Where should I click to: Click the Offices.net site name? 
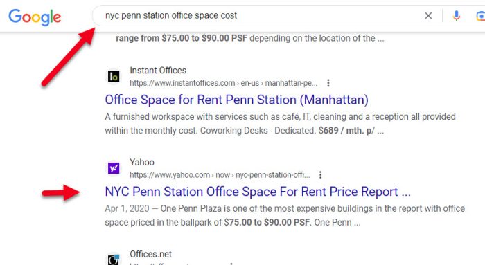(150, 254)
